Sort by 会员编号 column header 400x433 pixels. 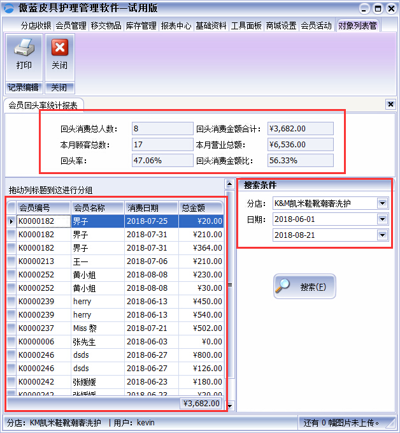[43, 208]
